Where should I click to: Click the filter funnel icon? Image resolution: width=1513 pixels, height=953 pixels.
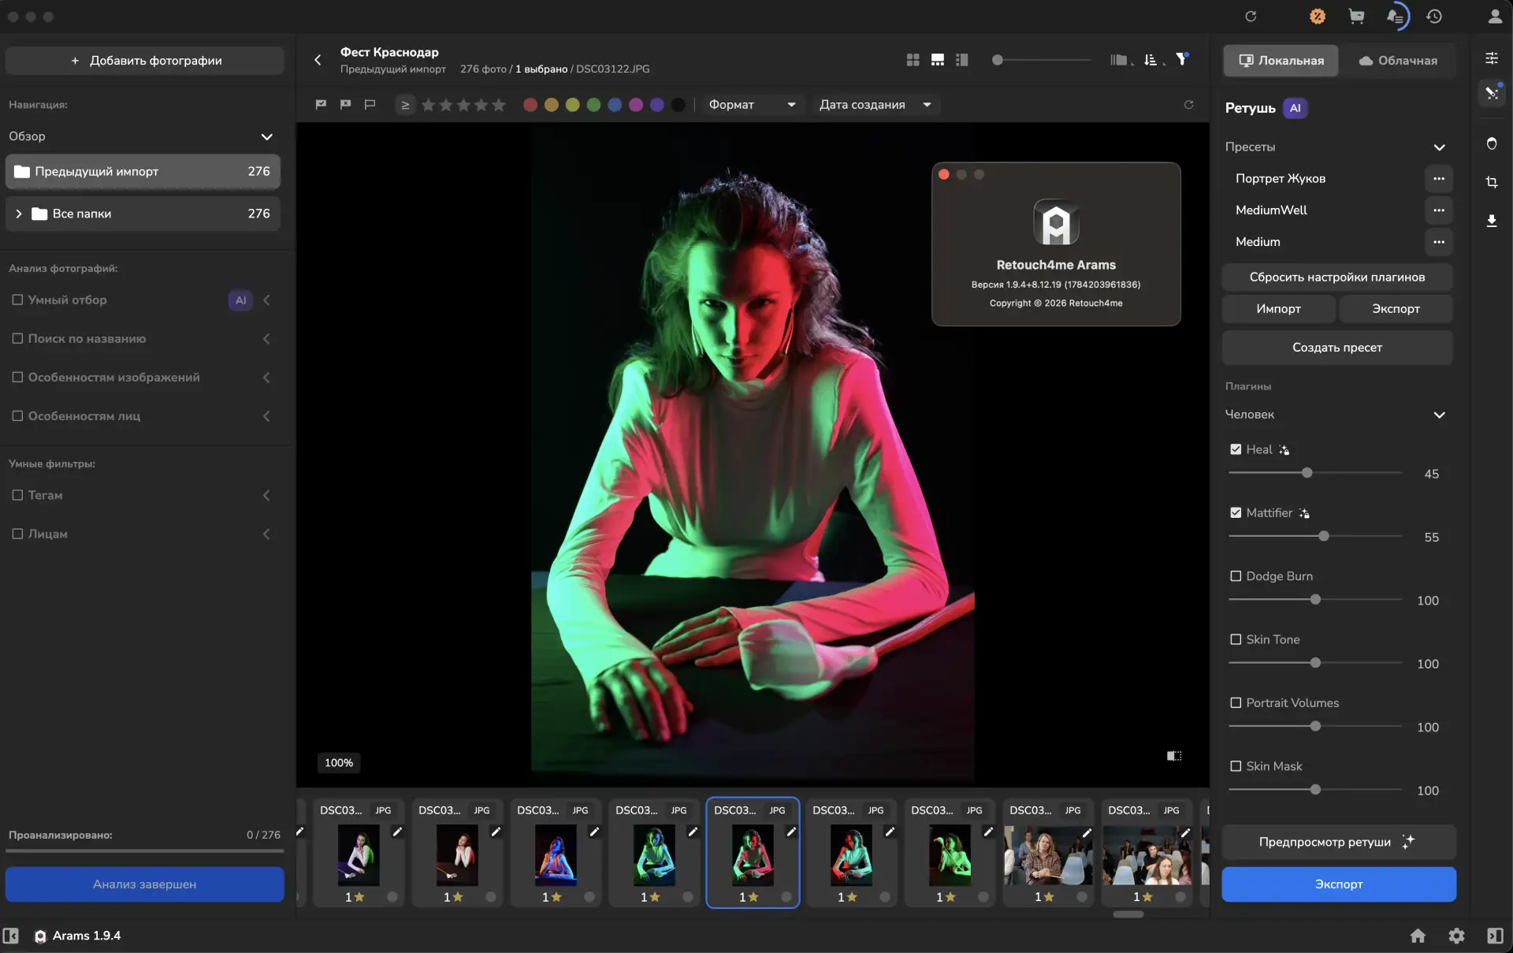tap(1182, 59)
